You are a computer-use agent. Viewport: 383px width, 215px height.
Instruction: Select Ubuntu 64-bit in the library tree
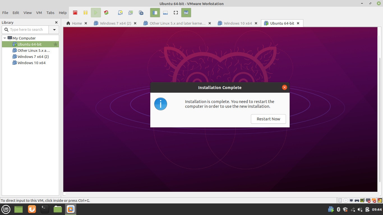click(29, 44)
